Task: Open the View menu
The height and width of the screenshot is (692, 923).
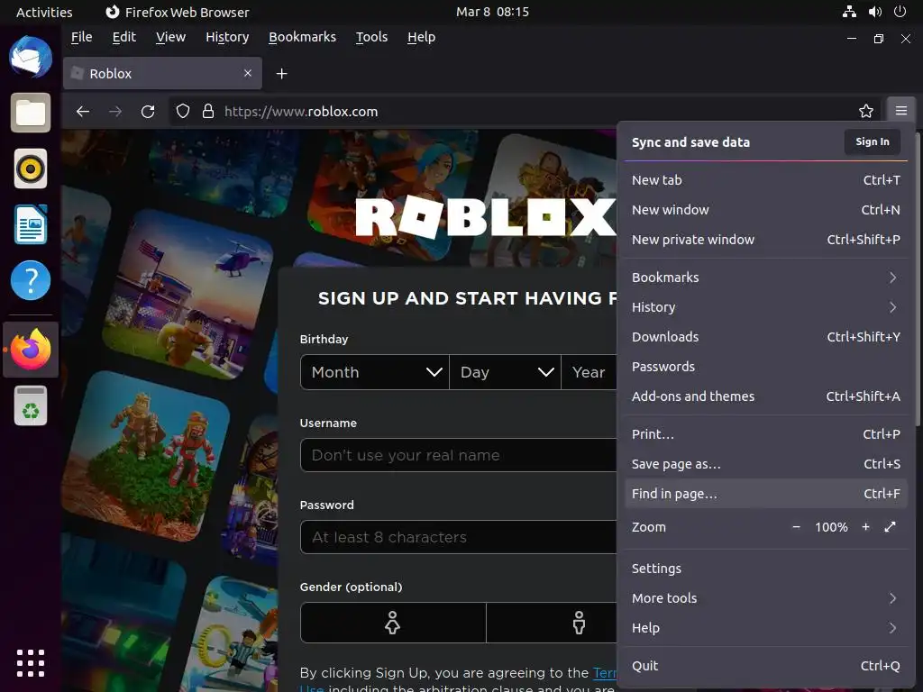Action: [170, 37]
